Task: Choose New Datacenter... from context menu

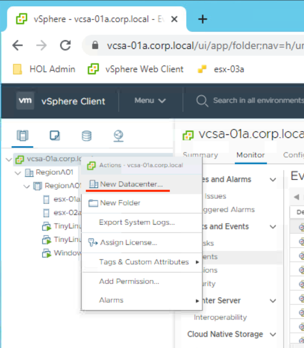Action: pyautogui.click(x=142, y=184)
